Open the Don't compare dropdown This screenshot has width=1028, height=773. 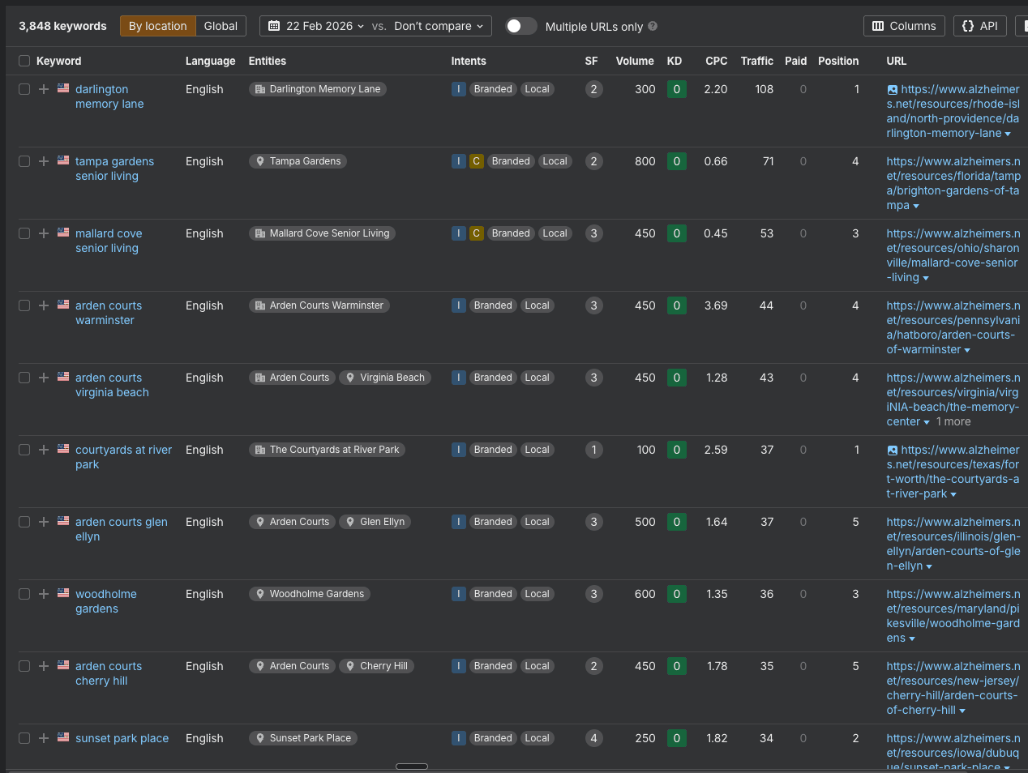pos(438,26)
